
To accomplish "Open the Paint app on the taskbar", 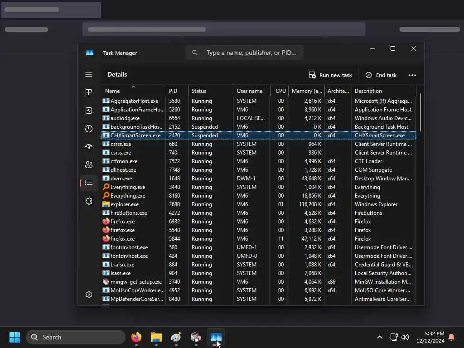I will (x=176, y=337).
